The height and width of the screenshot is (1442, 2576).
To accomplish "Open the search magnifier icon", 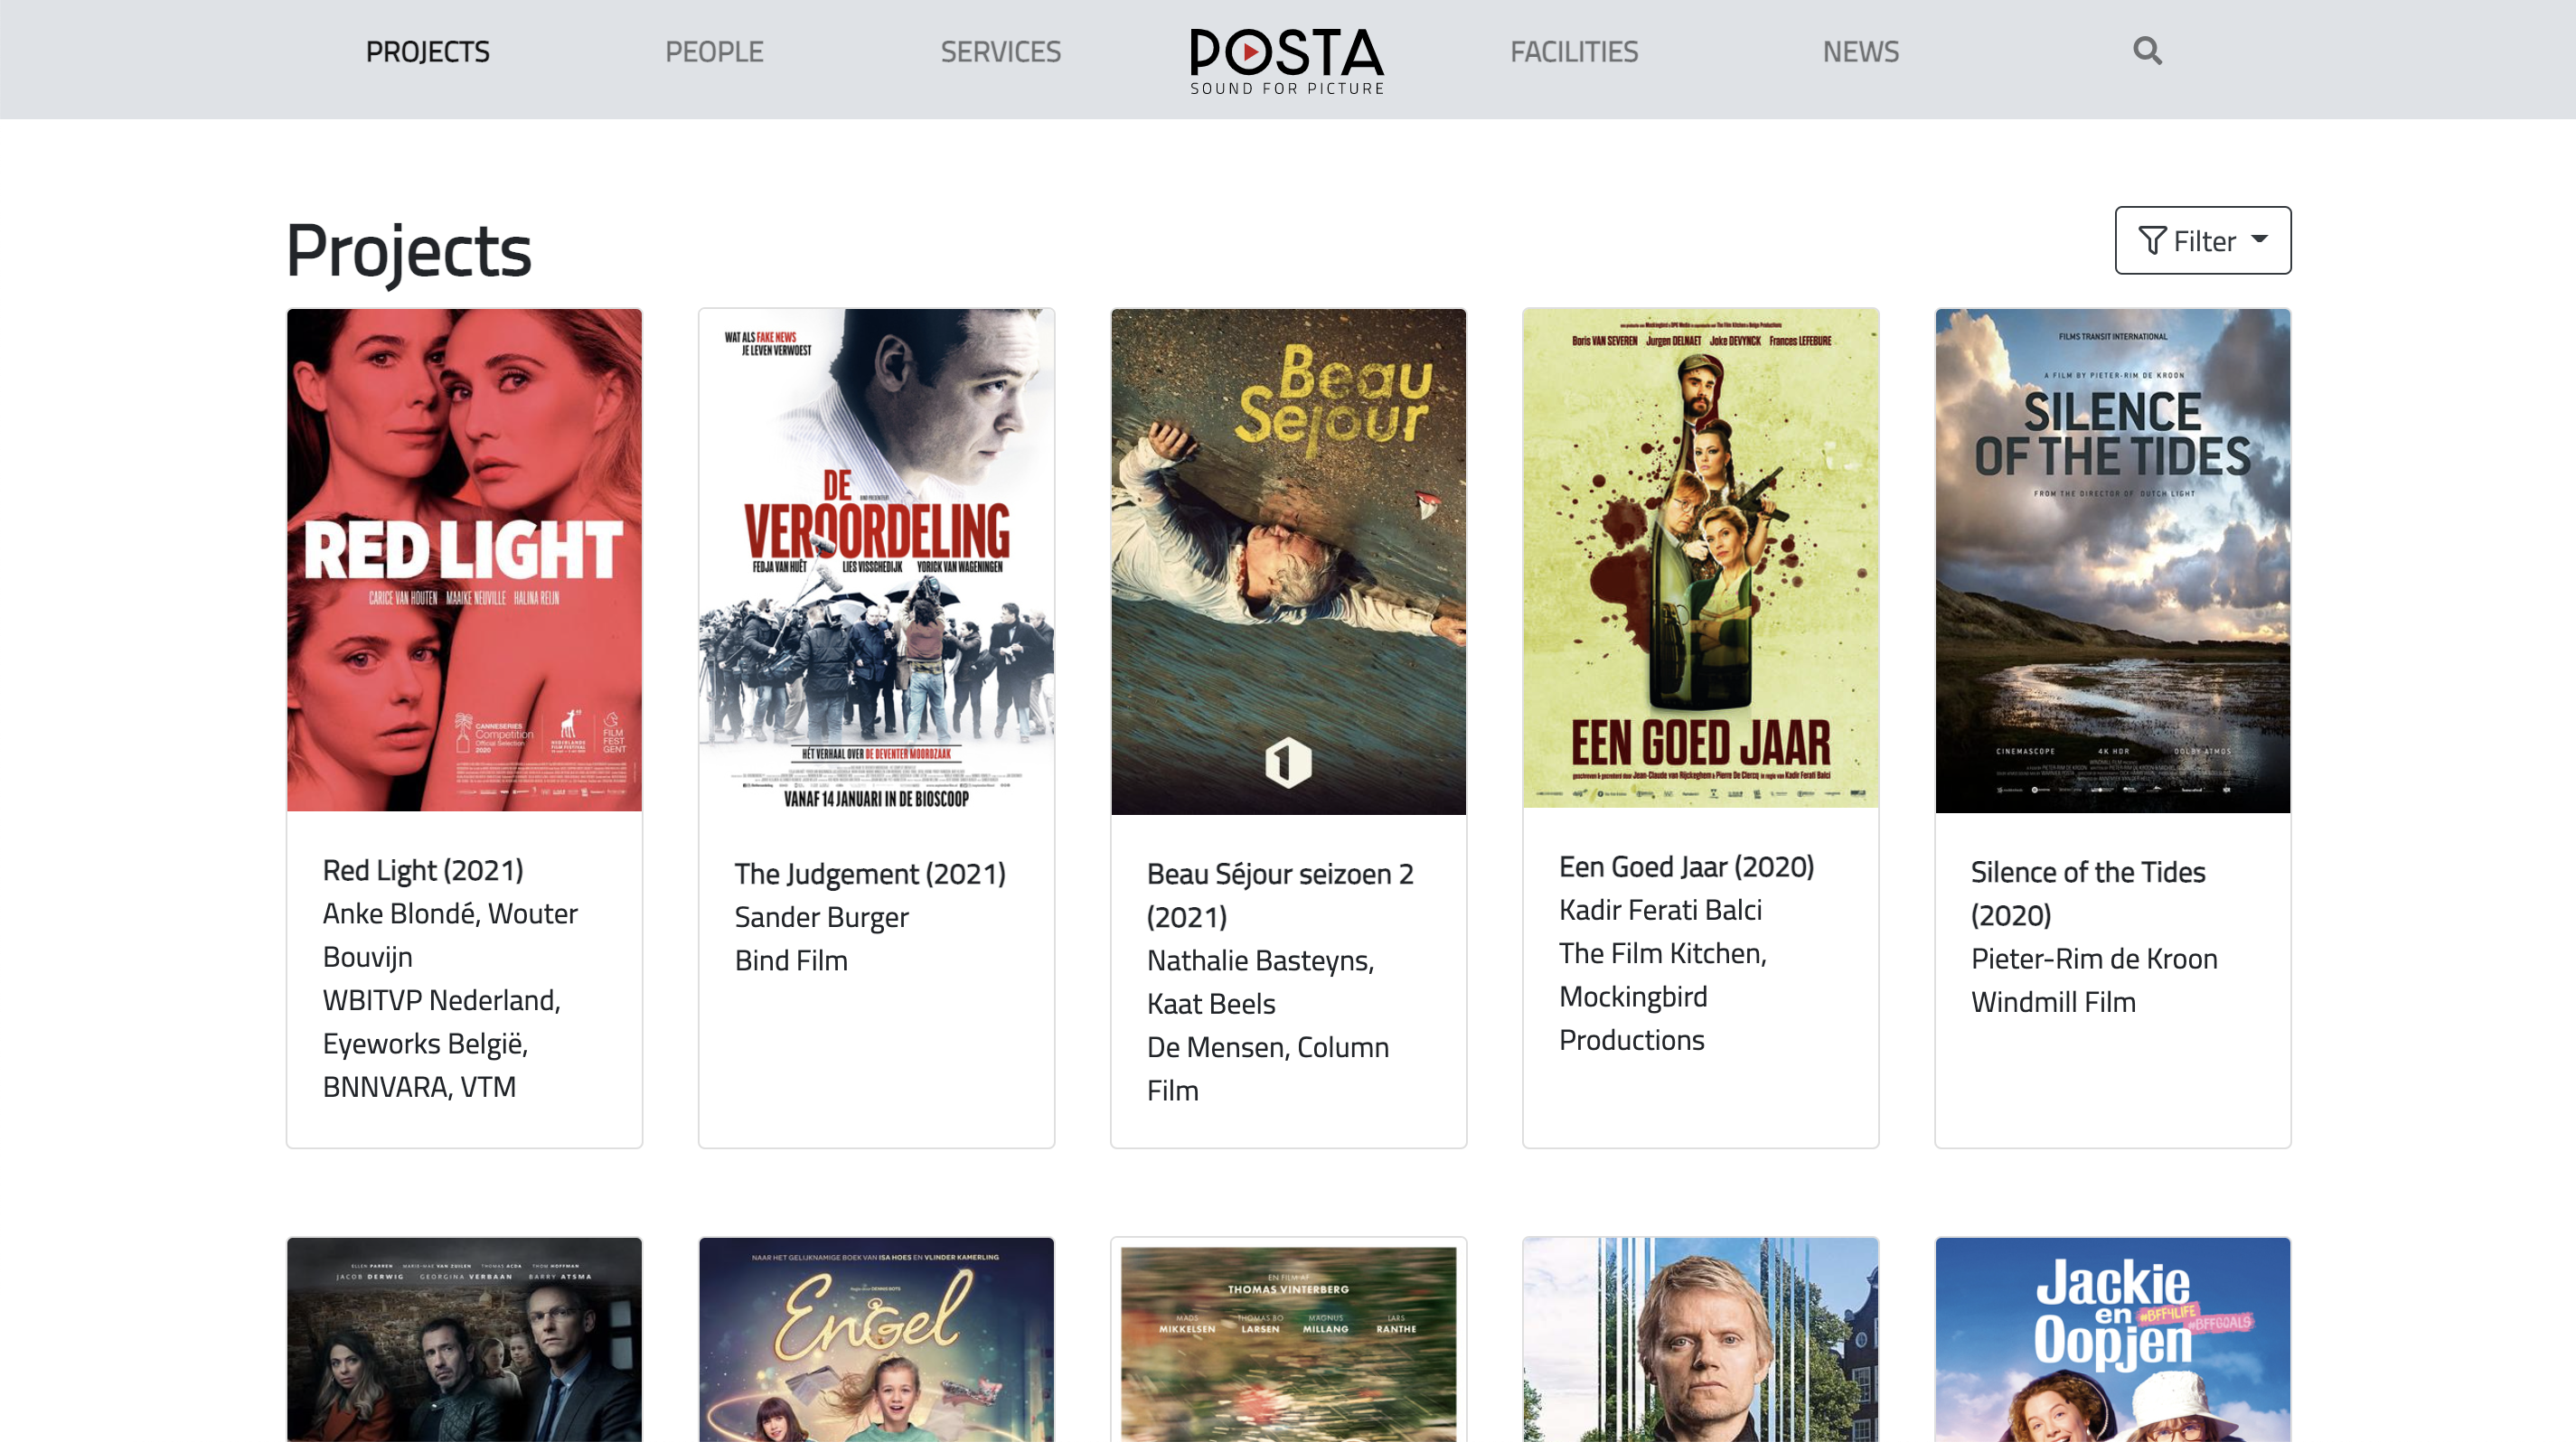I will pyautogui.click(x=2147, y=51).
